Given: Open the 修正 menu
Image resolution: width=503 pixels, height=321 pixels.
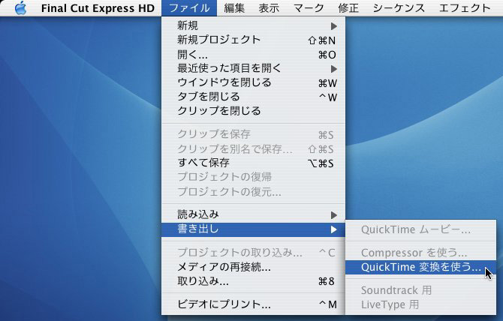Looking at the screenshot, I should coord(349,8).
